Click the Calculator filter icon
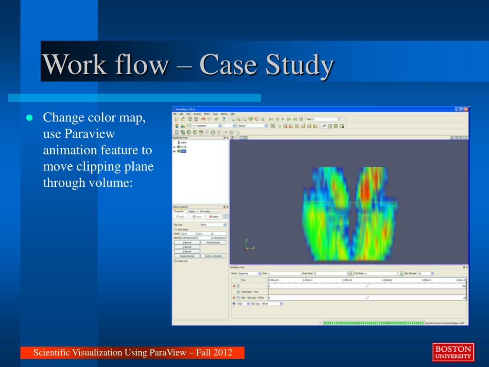489x367 pixels. tap(177, 132)
